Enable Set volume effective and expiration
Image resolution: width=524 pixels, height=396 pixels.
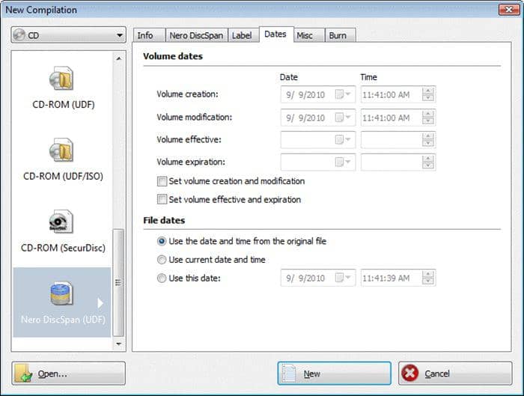[x=162, y=200]
